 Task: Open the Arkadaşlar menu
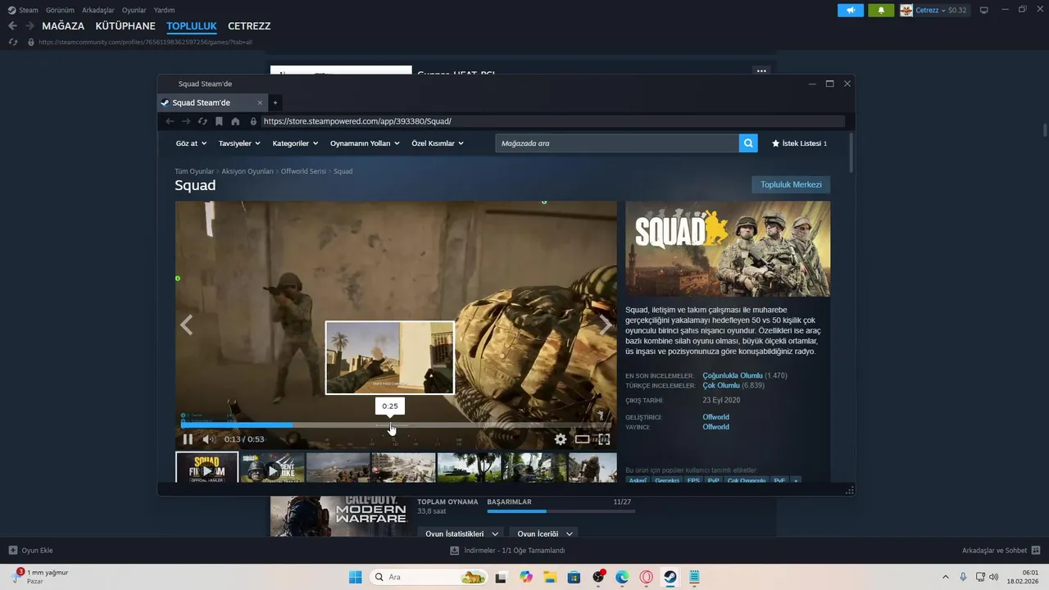coord(98,10)
